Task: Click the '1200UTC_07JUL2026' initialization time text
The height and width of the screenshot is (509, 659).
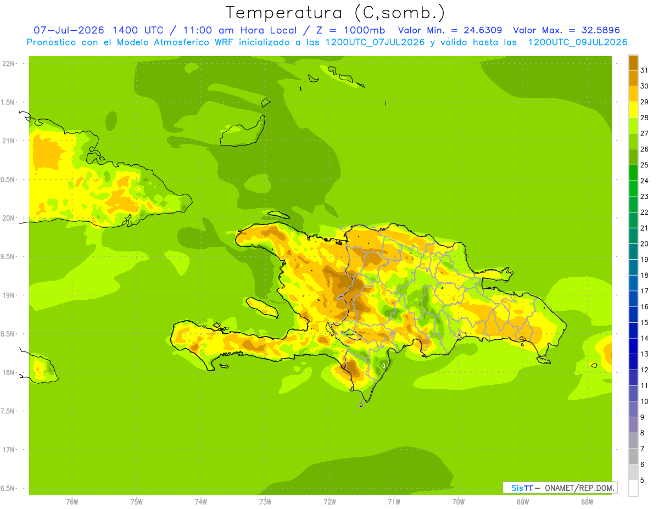Action: pos(376,42)
